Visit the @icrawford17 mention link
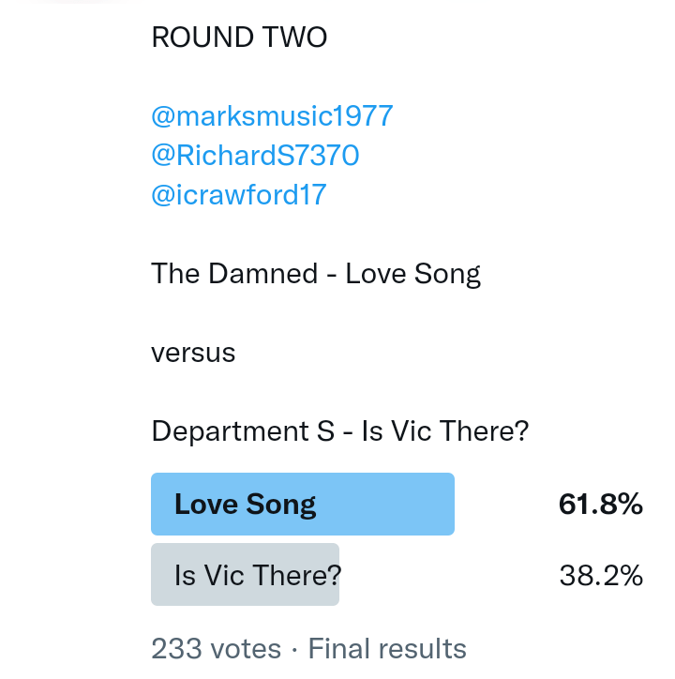 pos(238,194)
